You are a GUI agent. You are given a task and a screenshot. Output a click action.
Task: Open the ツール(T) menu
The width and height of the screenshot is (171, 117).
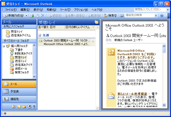65,10
